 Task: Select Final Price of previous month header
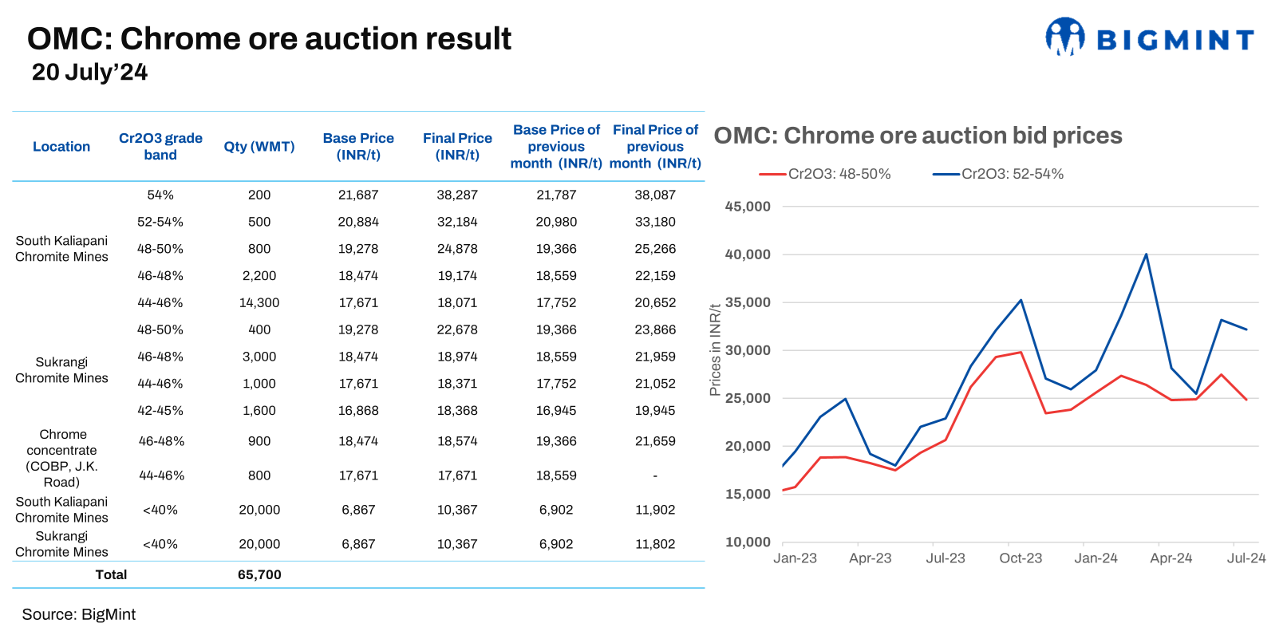[x=655, y=147]
